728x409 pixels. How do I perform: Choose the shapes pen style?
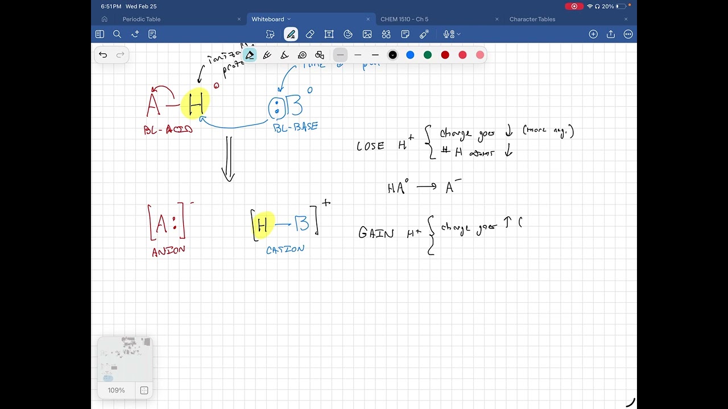320,55
